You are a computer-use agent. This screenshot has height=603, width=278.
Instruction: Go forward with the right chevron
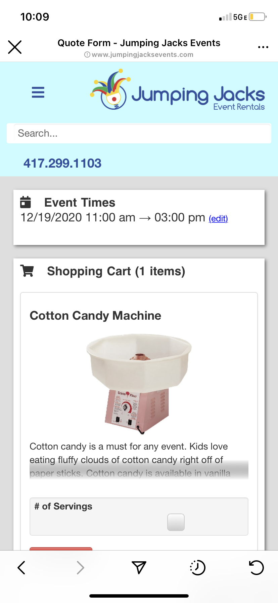(80, 568)
